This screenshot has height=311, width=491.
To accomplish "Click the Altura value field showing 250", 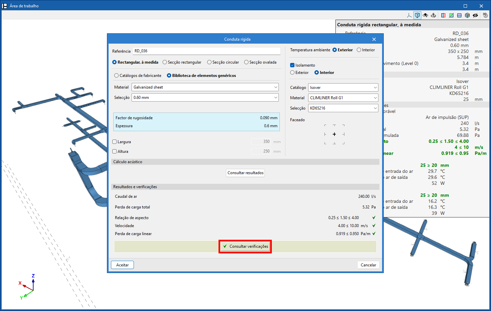I will 261,151.
